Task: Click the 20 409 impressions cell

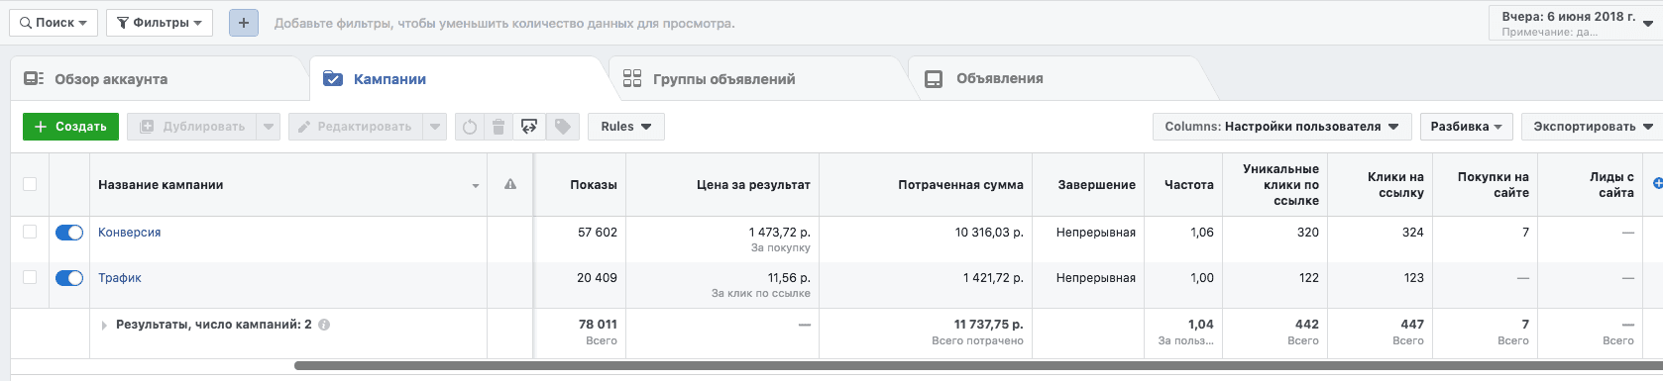Action: [597, 278]
